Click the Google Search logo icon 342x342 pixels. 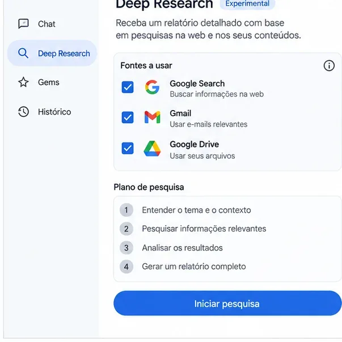(152, 87)
